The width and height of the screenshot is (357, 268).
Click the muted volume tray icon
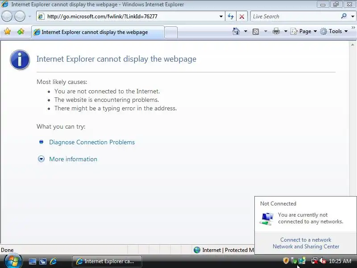pyautogui.click(x=322, y=261)
